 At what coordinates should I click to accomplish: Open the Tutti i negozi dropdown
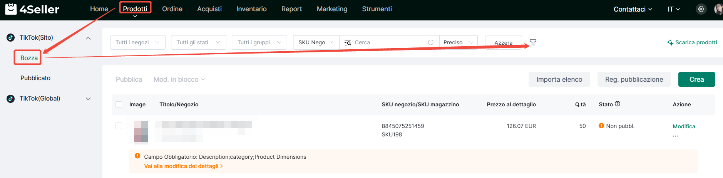coord(137,42)
